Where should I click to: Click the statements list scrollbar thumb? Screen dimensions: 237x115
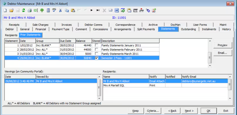pos(210,58)
